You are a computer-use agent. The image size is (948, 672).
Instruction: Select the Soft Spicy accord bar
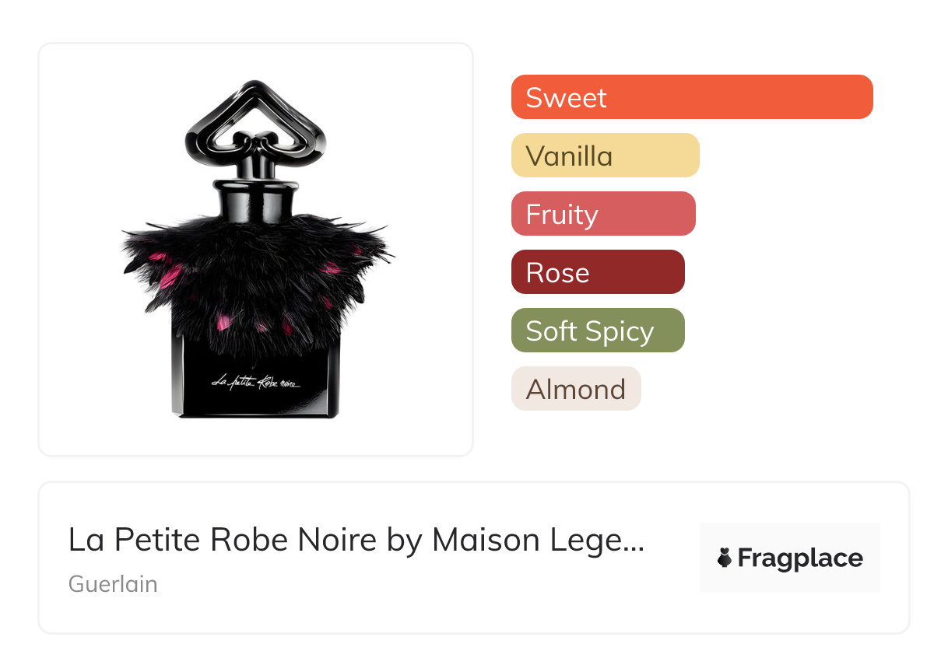coord(598,331)
